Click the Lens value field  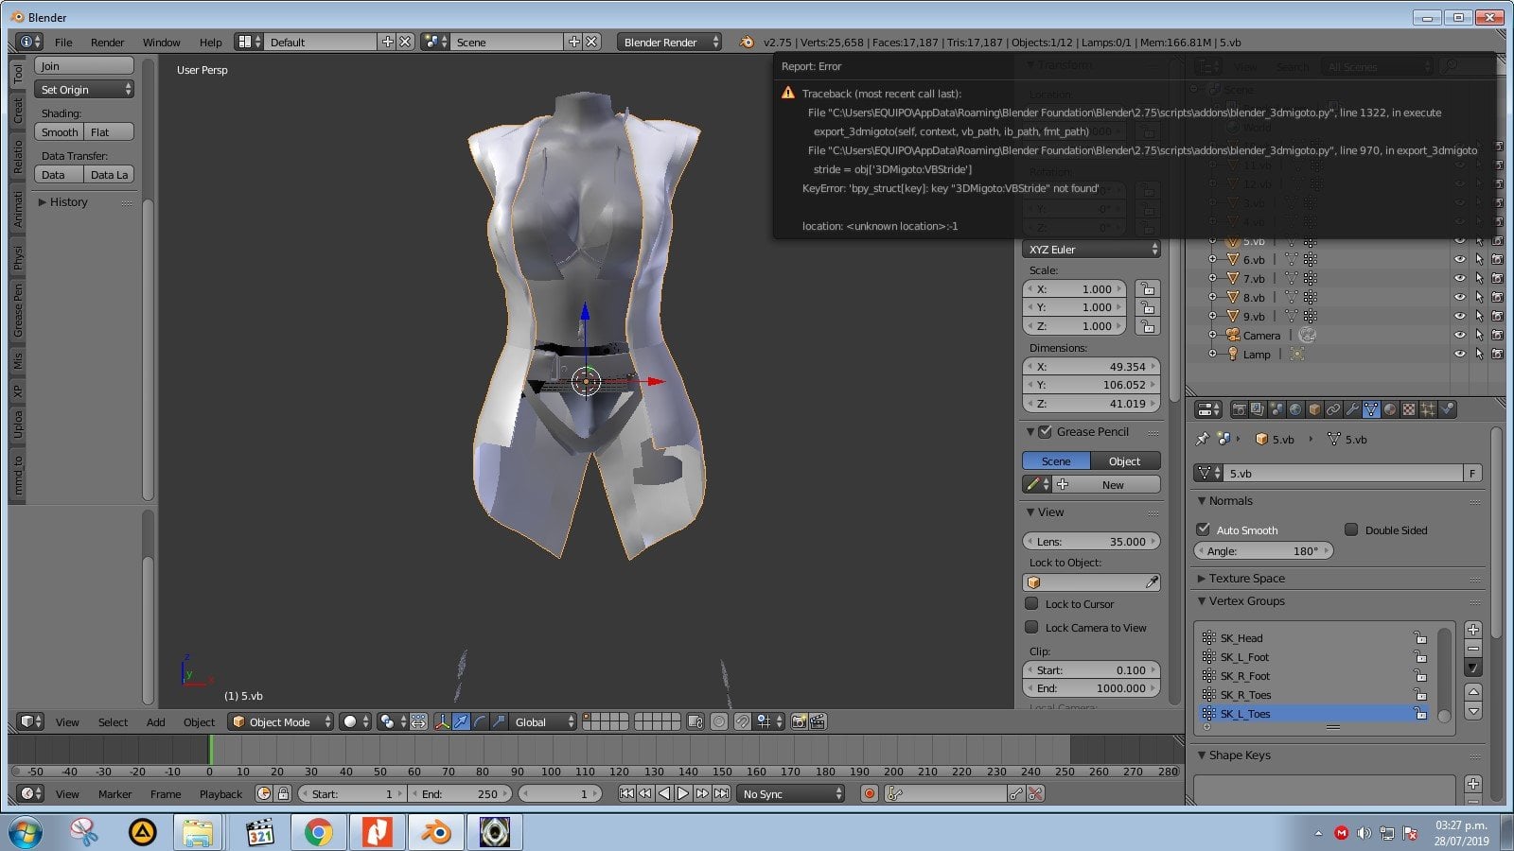tap(1091, 541)
